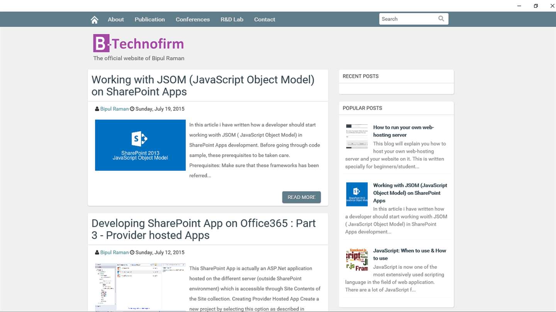Click the POPULAR POSTS heading
Image resolution: width=556 pixels, height=312 pixels.
[363, 108]
